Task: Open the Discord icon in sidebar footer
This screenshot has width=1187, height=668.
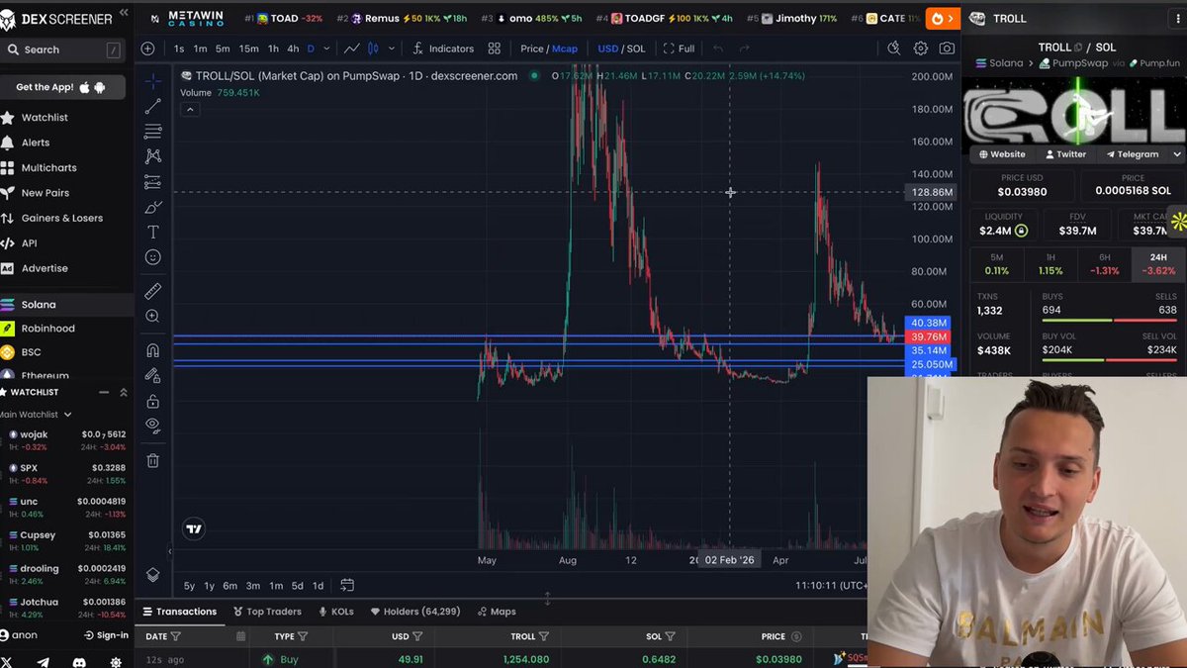Action: (x=79, y=662)
